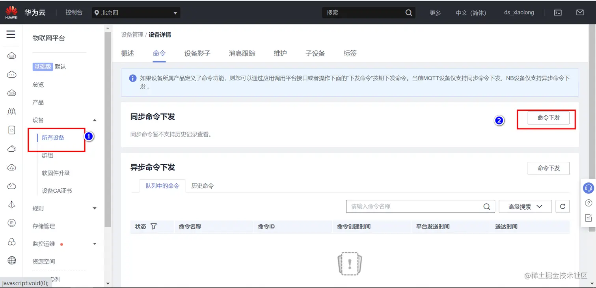596x288 pixels.
Task: Click the question mark help icon
Action: (x=589, y=203)
